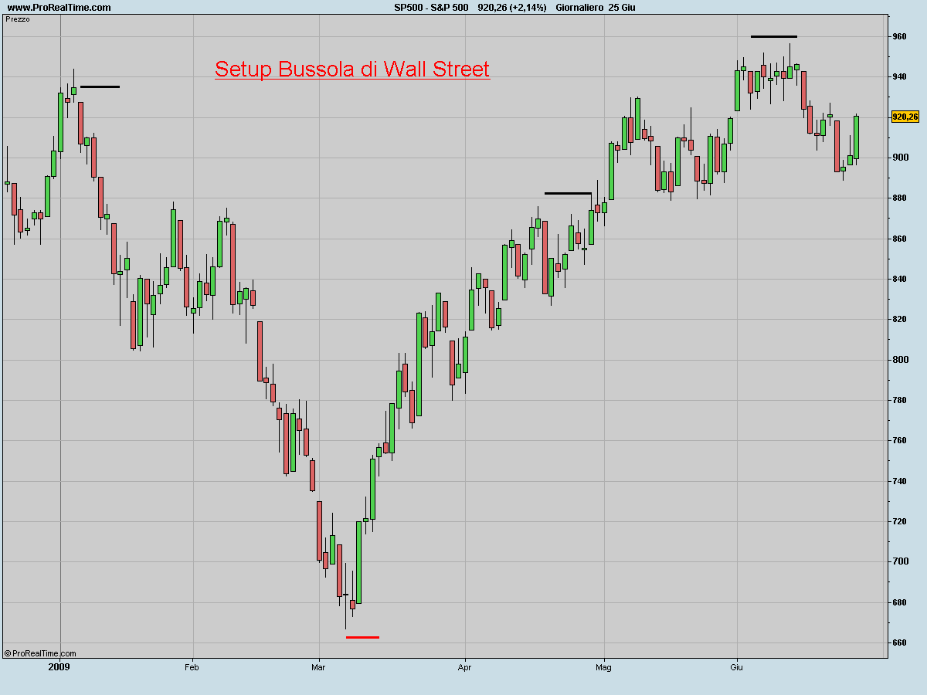
Task: Click the 780 value on price axis
Action: 900,400
